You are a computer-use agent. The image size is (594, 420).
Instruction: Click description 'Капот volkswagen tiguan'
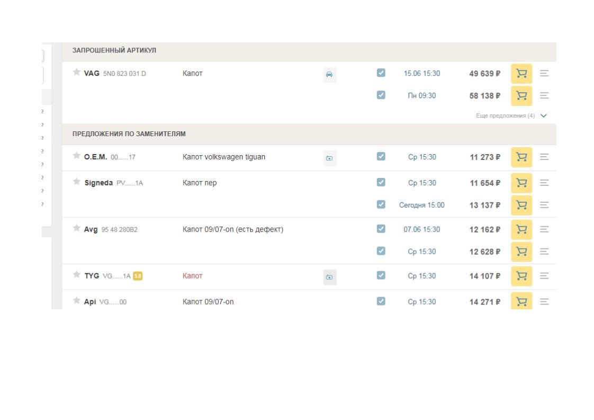tap(224, 157)
